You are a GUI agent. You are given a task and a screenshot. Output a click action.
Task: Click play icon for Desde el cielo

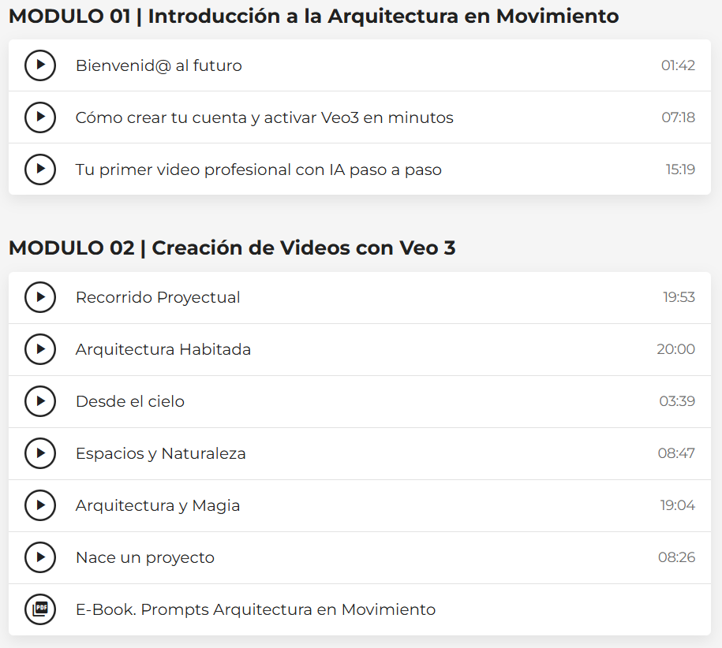pyautogui.click(x=40, y=401)
